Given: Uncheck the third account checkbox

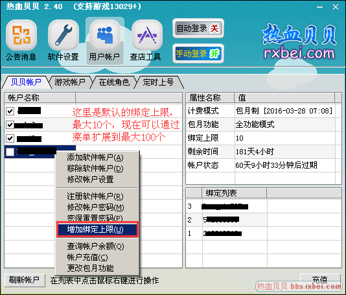Looking at the screenshot, I should tap(10, 138).
